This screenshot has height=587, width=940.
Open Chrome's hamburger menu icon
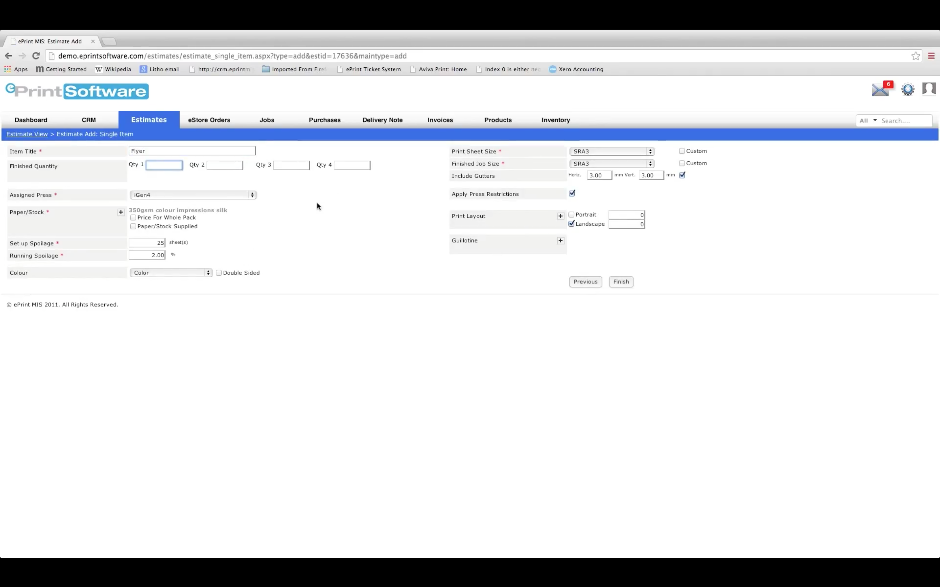pyautogui.click(x=931, y=56)
